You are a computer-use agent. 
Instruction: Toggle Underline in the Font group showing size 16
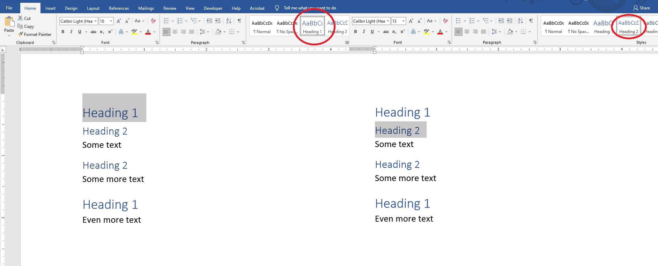(x=80, y=32)
